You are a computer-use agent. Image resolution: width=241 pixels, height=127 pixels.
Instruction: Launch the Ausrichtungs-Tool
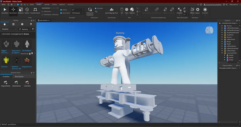tap(111, 11)
